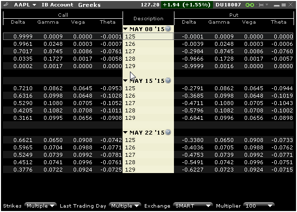Open the Exchange SMART dropdown
The width and height of the screenshot is (297, 212).
click(193, 205)
